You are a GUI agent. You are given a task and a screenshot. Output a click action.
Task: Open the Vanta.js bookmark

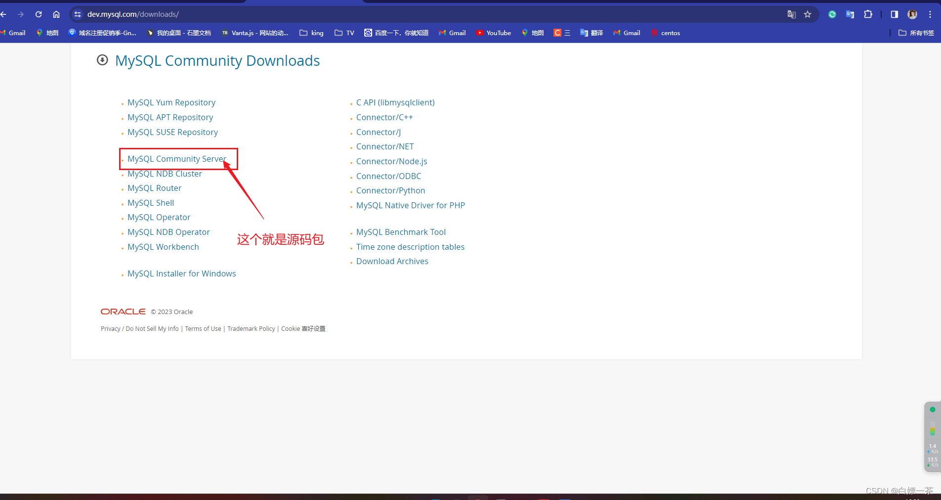click(255, 33)
